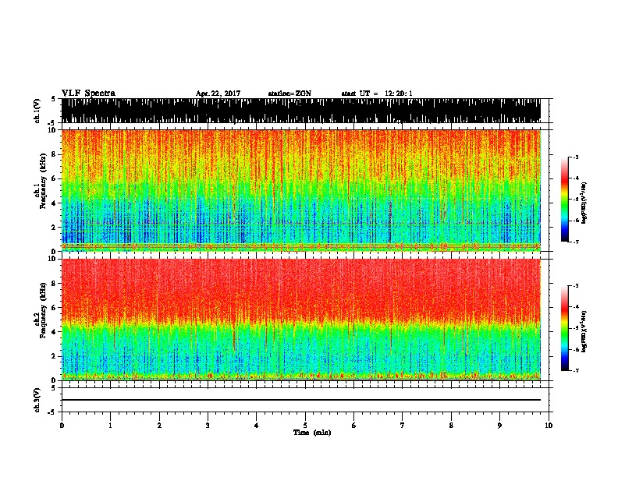618x477 pixels.
Task: Click the "VLF Spectra" plot title
Action: pyautogui.click(x=88, y=94)
